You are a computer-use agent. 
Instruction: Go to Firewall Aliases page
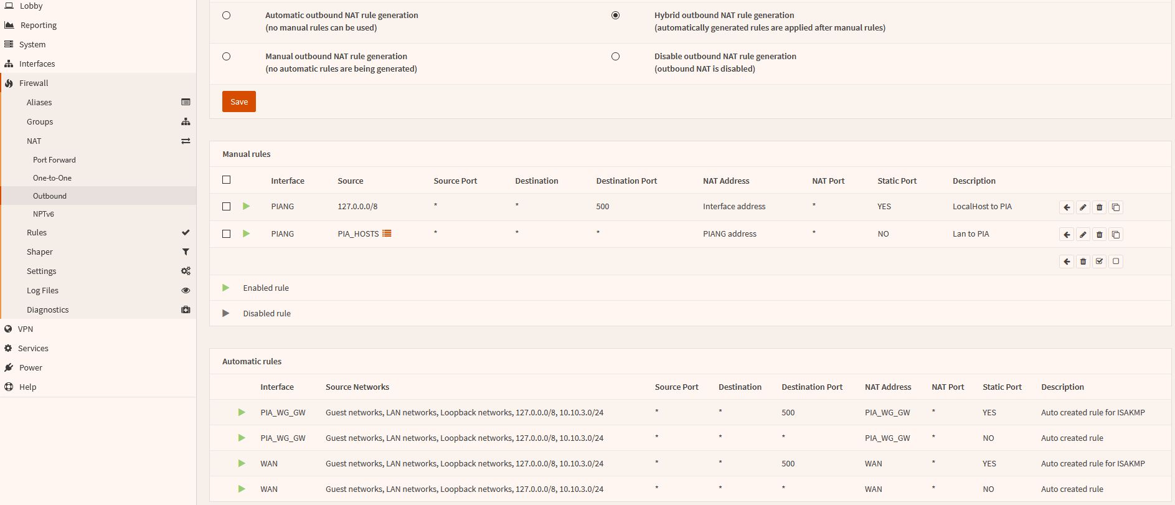tap(39, 102)
